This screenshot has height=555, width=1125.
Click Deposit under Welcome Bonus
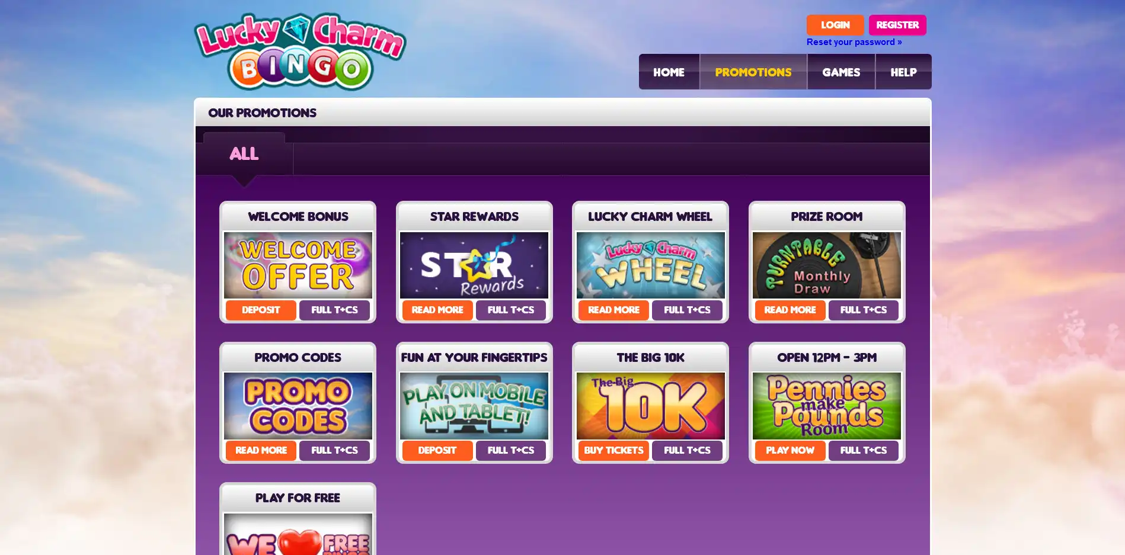click(x=261, y=310)
